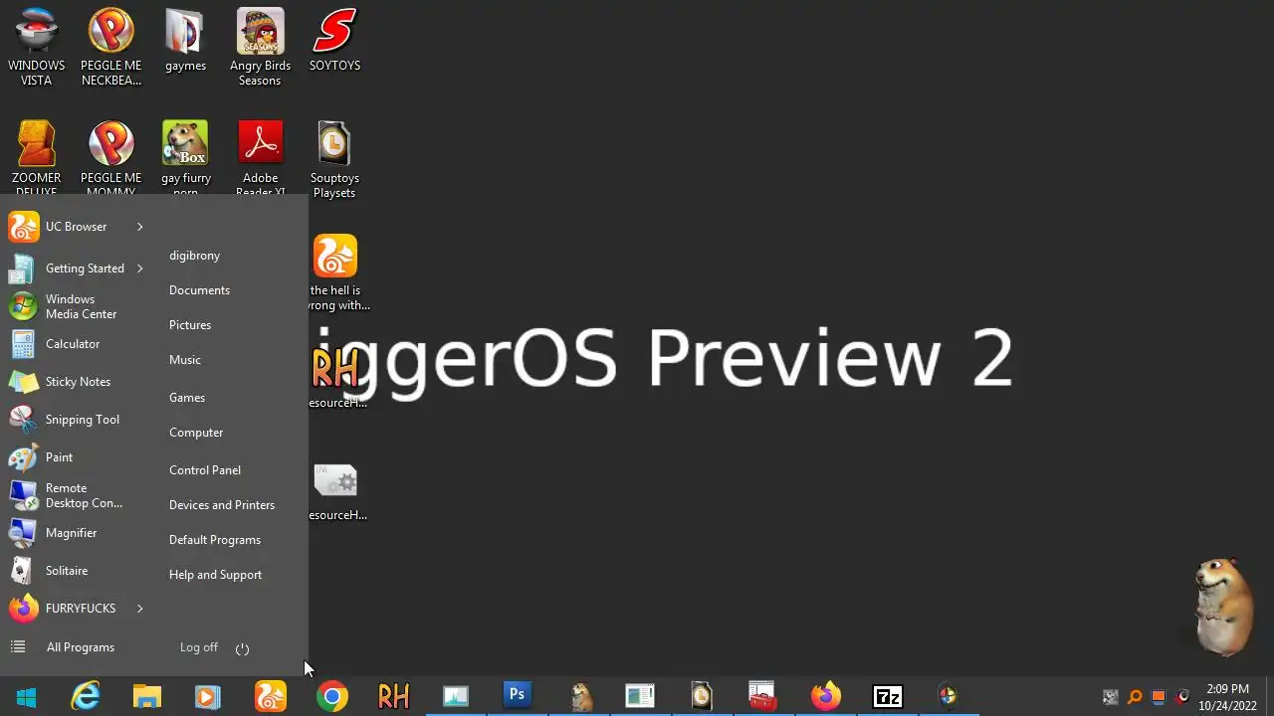Open Computer from the Start menu
The image size is (1274, 716).
[x=196, y=433]
